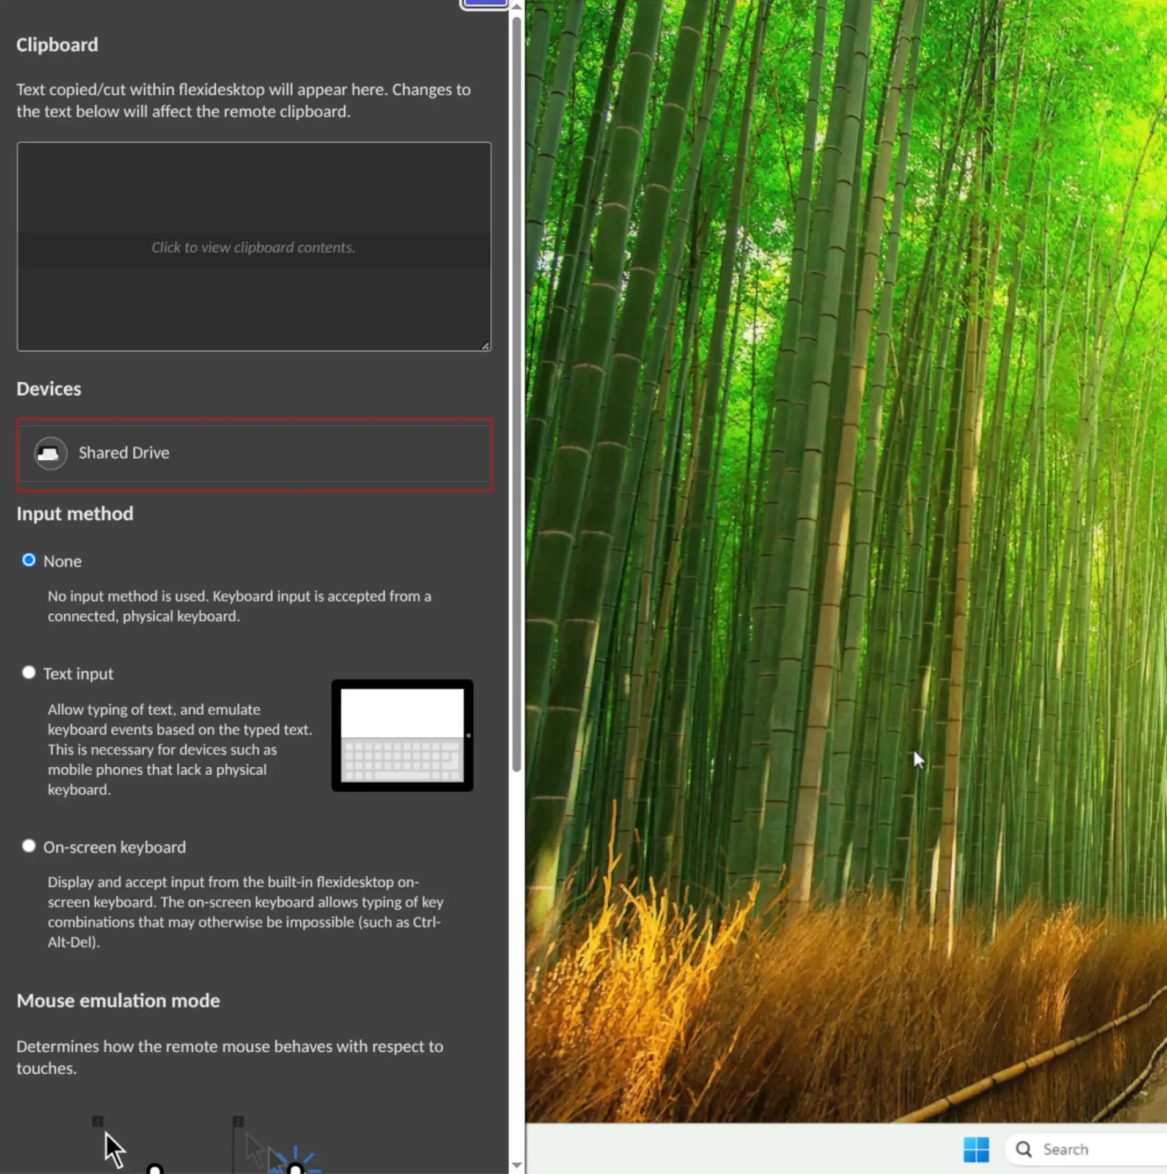The height and width of the screenshot is (1174, 1167).
Task: Click the taskbar Search box
Action: (1086, 1150)
